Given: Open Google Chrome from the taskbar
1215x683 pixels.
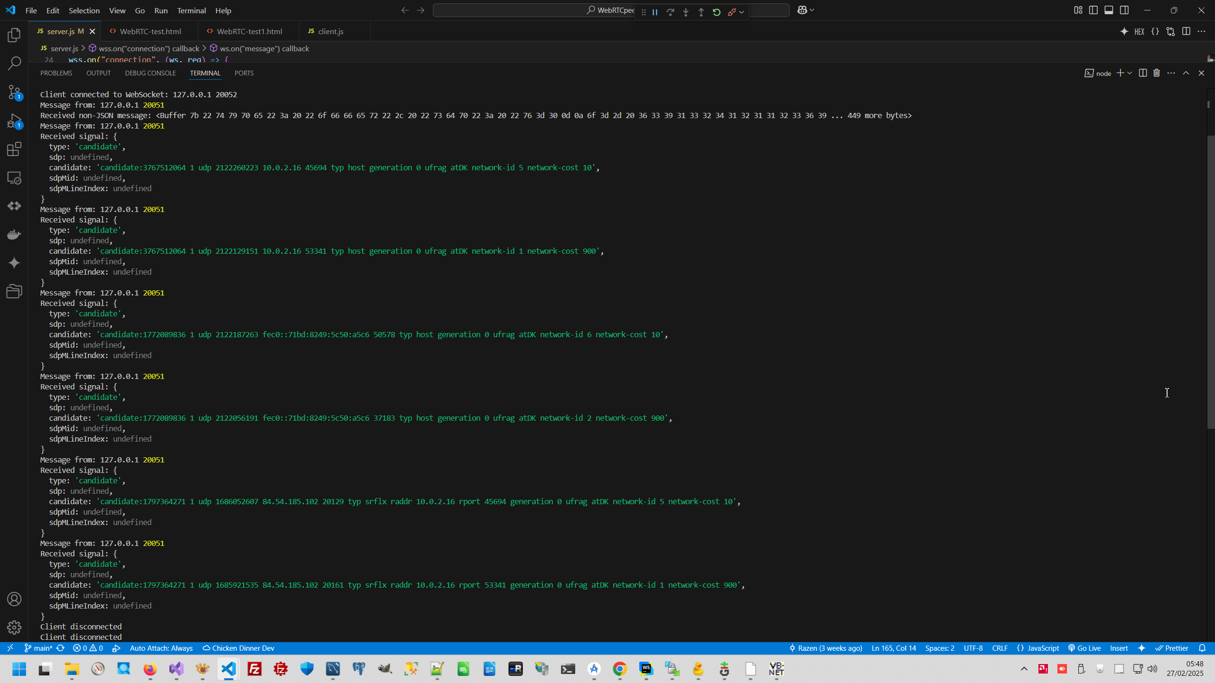Looking at the screenshot, I should pos(620,669).
